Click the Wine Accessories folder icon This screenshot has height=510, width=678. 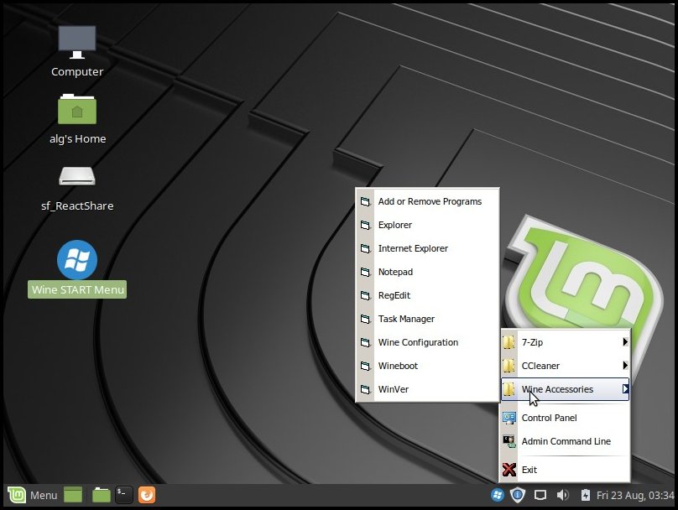point(509,389)
